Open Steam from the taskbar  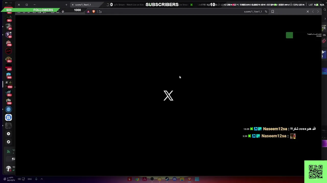click(167, 179)
